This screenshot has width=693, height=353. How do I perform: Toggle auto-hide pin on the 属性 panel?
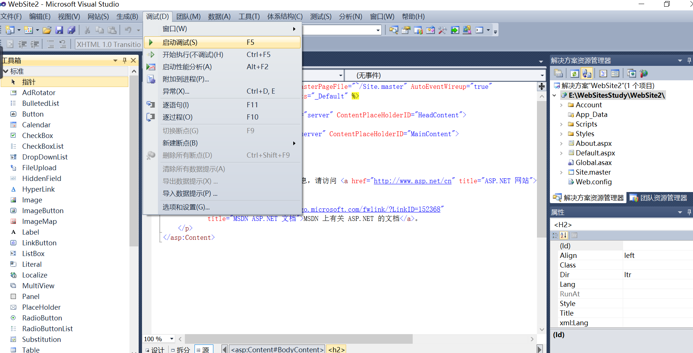tap(689, 212)
